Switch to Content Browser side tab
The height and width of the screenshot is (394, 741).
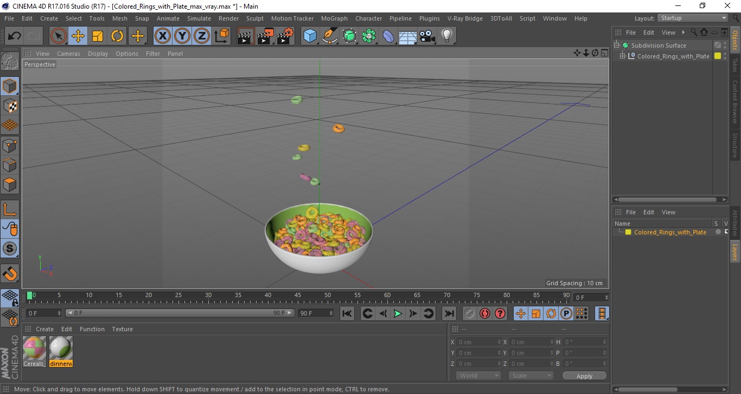(x=735, y=102)
